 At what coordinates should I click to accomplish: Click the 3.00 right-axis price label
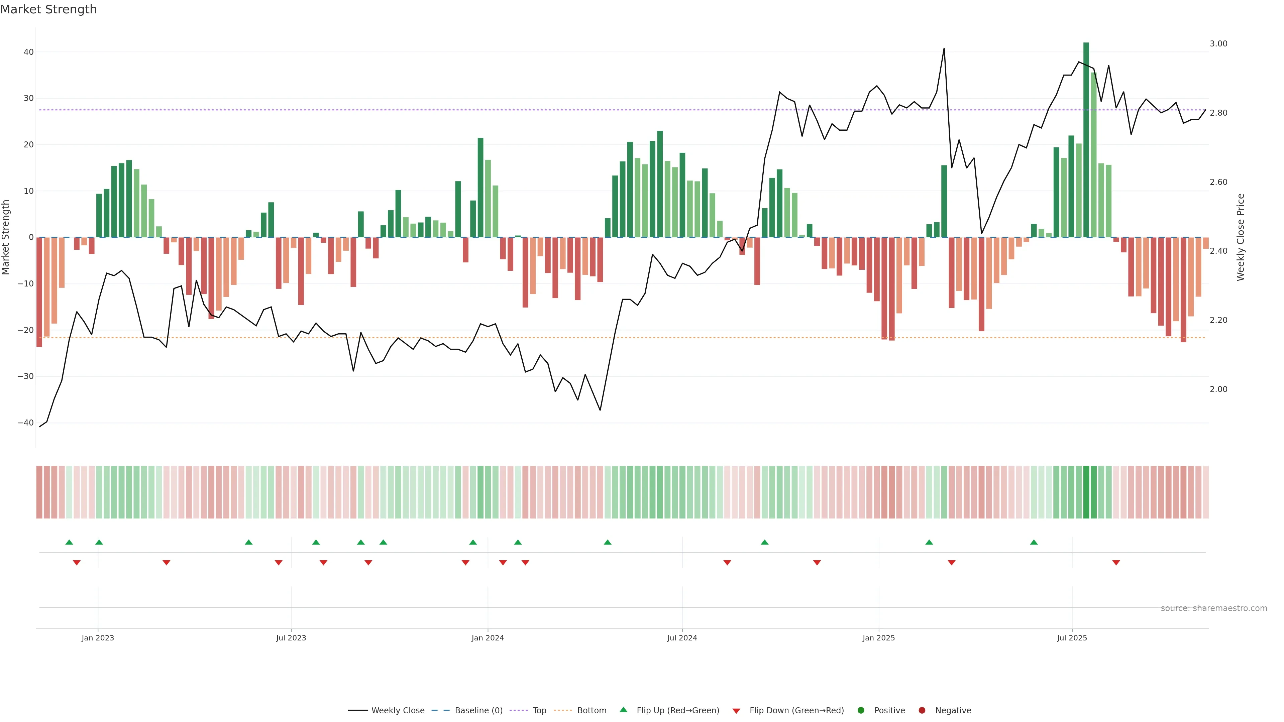pos(1218,44)
